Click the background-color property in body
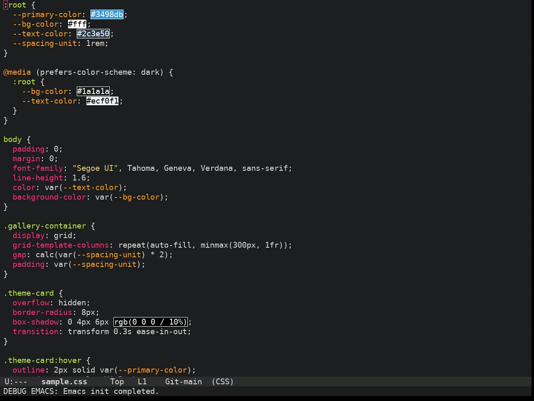Viewport: 534px width, 401px height. tap(49, 197)
